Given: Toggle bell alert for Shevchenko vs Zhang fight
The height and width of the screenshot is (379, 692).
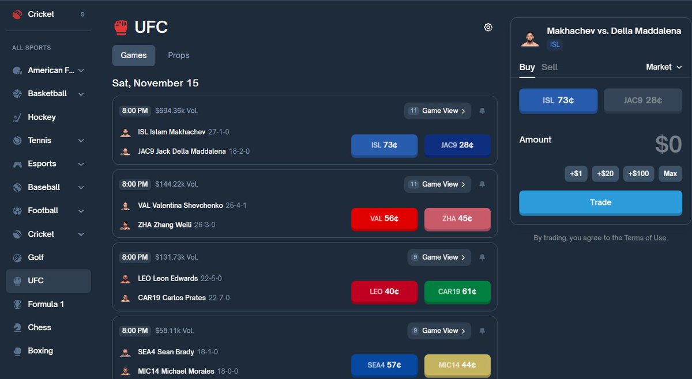Looking at the screenshot, I should [482, 184].
